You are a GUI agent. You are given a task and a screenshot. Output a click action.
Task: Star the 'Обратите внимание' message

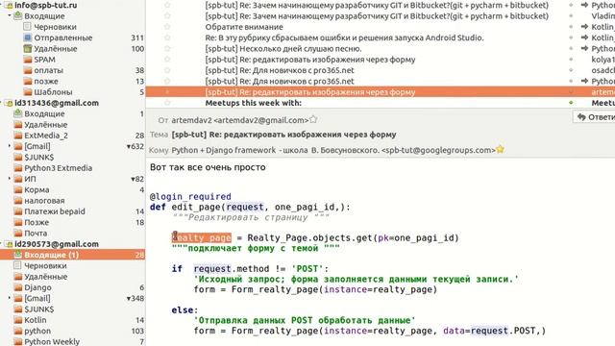pyautogui.click(x=167, y=27)
